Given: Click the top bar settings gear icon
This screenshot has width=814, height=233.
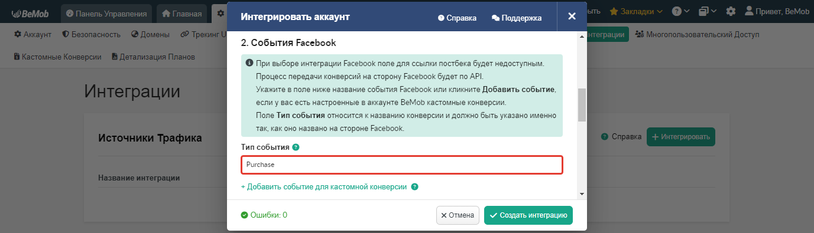Looking at the screenshot, I should [731, 11].
